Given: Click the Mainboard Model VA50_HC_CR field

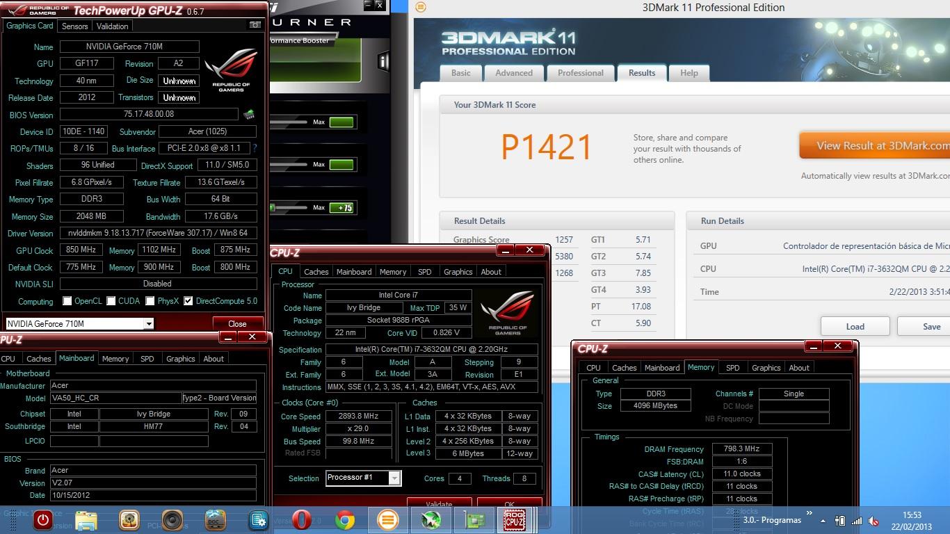Looking at the screenshot, I should (x=115, y=398).
